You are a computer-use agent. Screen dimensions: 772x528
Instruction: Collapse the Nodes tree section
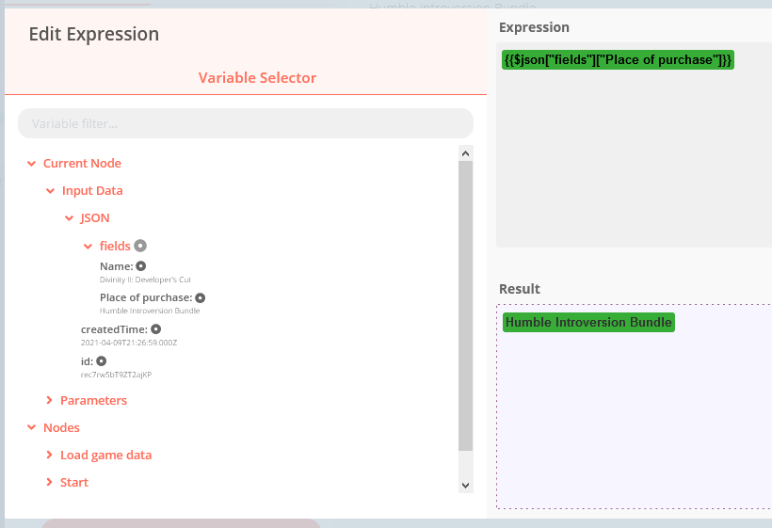click(32, 428)
